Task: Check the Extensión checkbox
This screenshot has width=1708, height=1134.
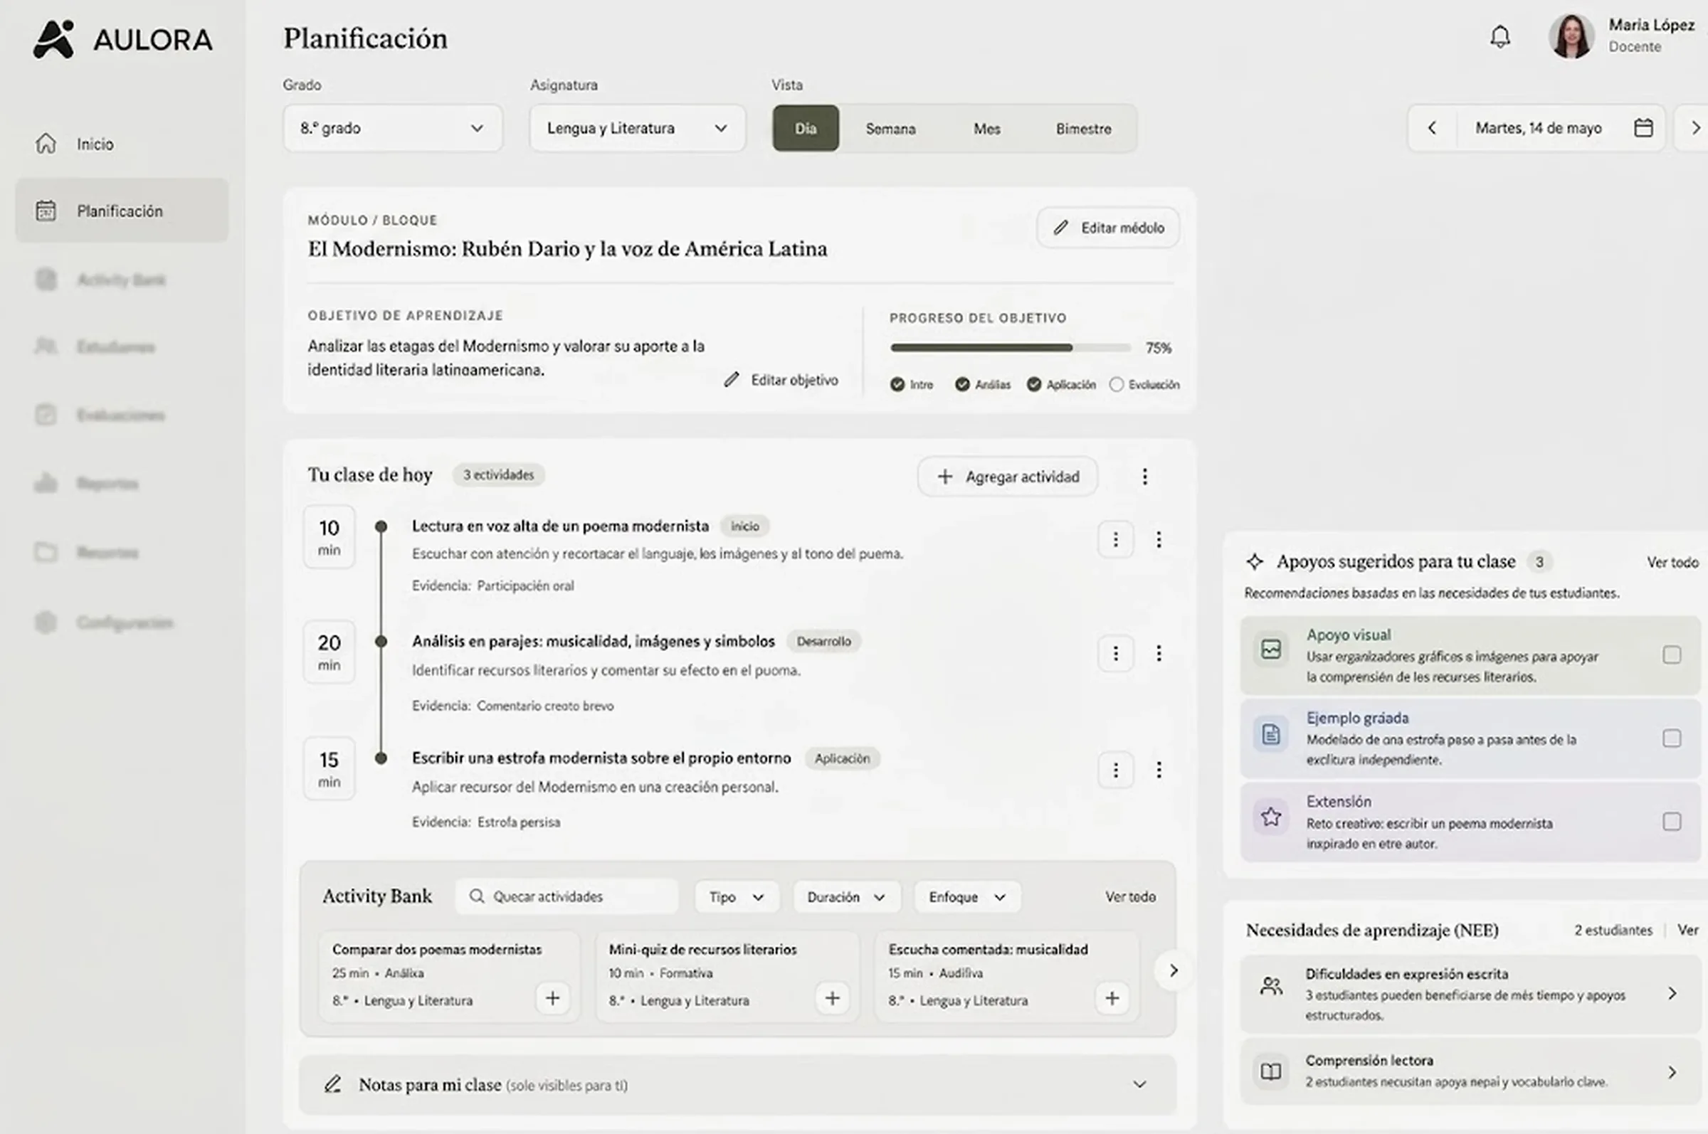Action: 1671,822
